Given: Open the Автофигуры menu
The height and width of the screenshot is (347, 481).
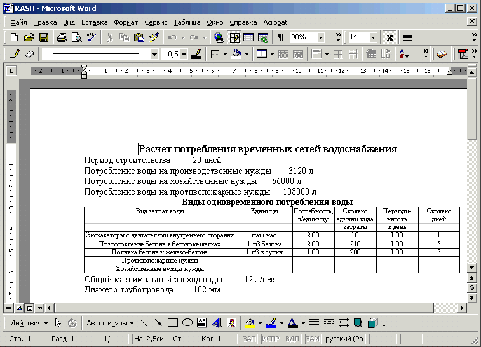Looking at the screenshot, I should click(110, 323).
